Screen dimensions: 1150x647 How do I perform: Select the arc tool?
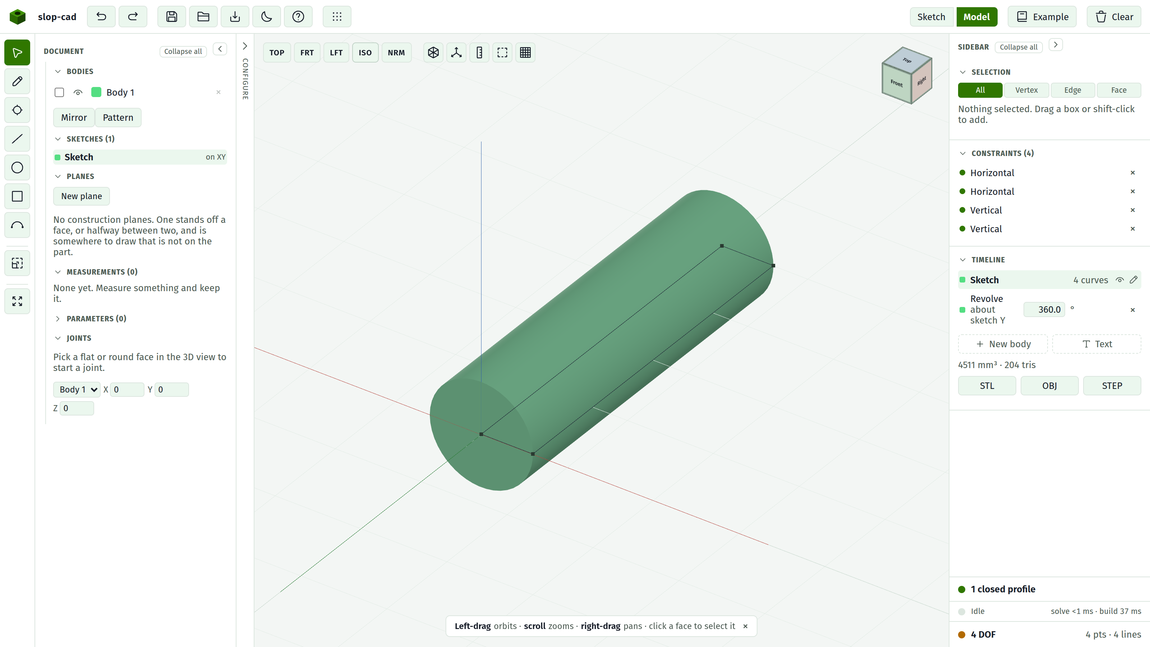click(17, 225)
